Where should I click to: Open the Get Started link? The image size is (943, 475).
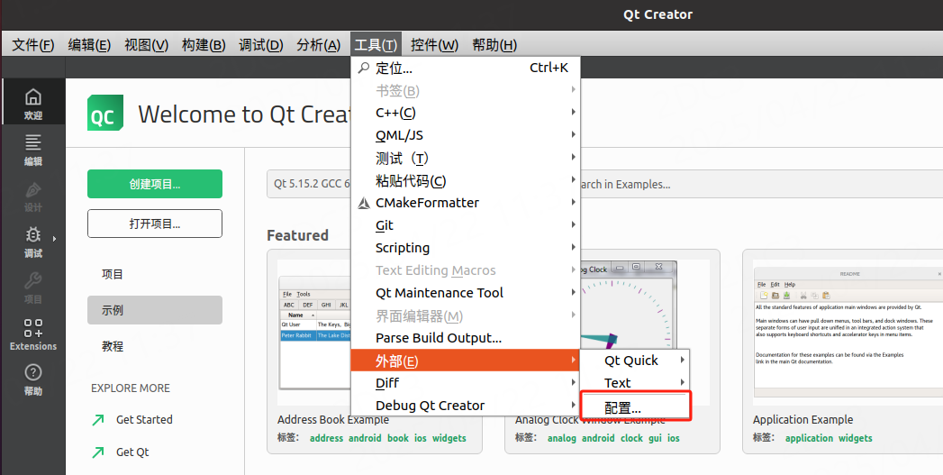click(144, 420)
